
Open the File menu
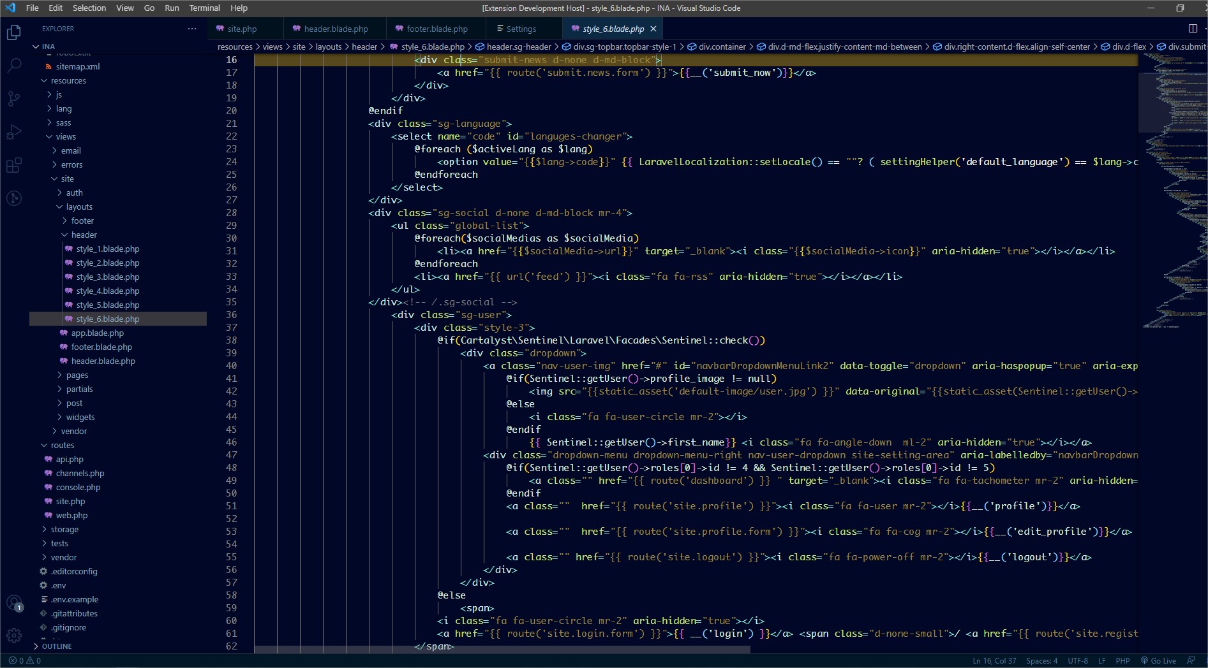coord(33,8)
